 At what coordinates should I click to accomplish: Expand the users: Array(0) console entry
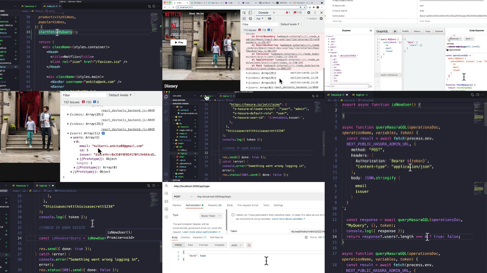coord(247,87)
